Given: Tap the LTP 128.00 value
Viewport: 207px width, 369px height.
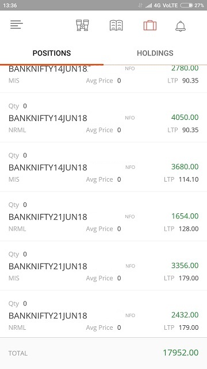Looking at the screenshot, I should point(189,229).
